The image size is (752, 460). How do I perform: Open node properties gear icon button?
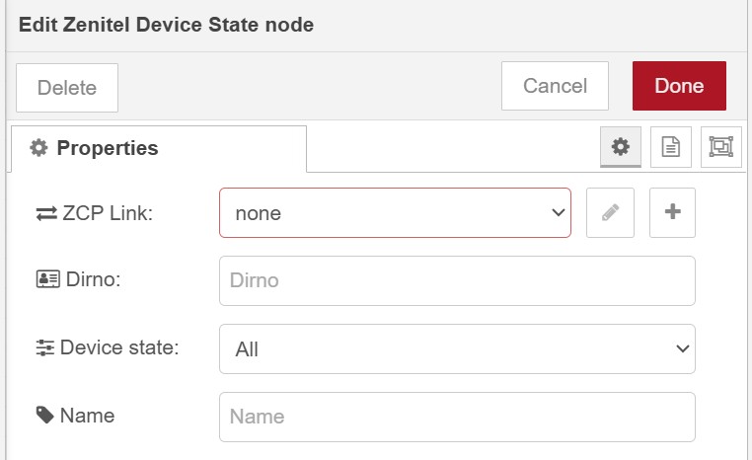pos(620,147)
